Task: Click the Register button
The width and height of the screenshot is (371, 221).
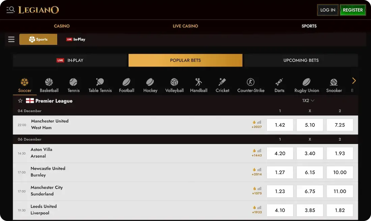Action: tap(353, 10)
